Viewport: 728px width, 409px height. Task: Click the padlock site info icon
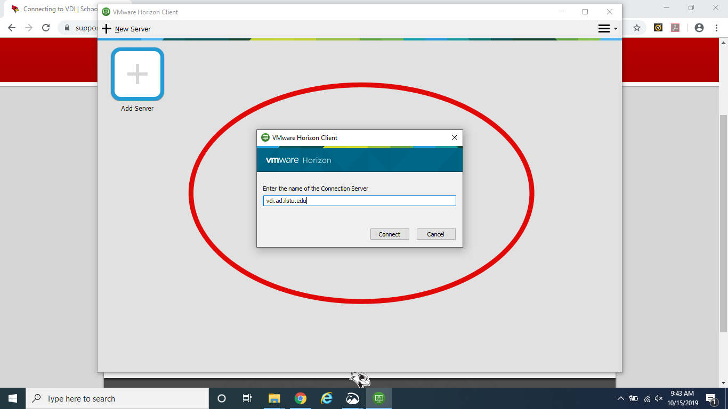67,28
